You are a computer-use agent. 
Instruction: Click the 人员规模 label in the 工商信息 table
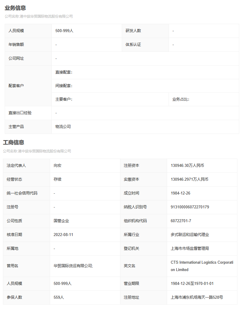click(x=14, y=284)
